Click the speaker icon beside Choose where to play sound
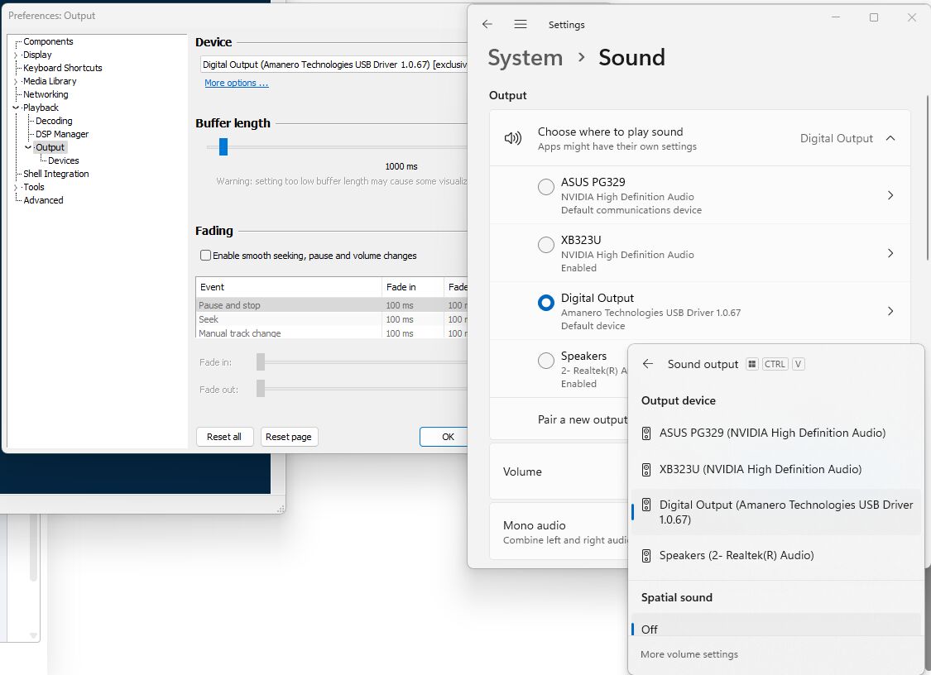This screenshot has width=931, height=675. (513, 138)
